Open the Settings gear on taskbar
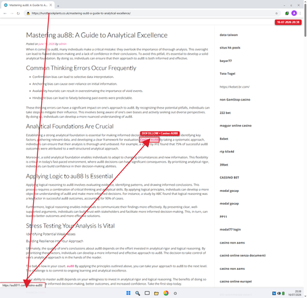Image resolution: width=307 pixels, height=298 pixels. point(175,293)
